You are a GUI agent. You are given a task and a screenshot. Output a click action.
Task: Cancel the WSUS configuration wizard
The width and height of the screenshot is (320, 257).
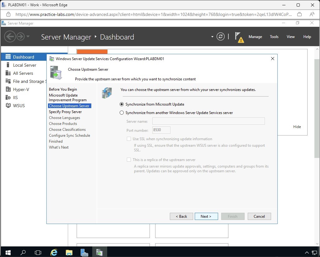click(259, 217)
